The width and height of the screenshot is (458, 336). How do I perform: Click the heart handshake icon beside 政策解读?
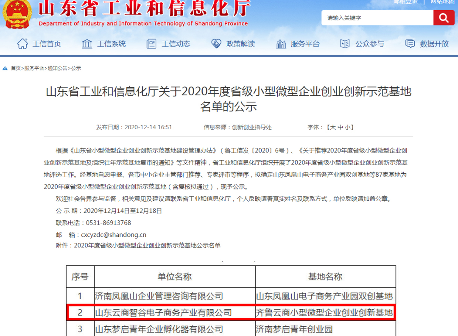(216, 44)
